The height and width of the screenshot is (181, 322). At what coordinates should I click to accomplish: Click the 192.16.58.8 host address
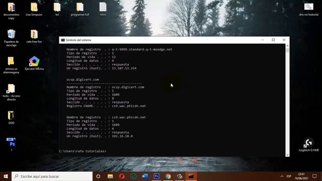[x=122, y=136]
